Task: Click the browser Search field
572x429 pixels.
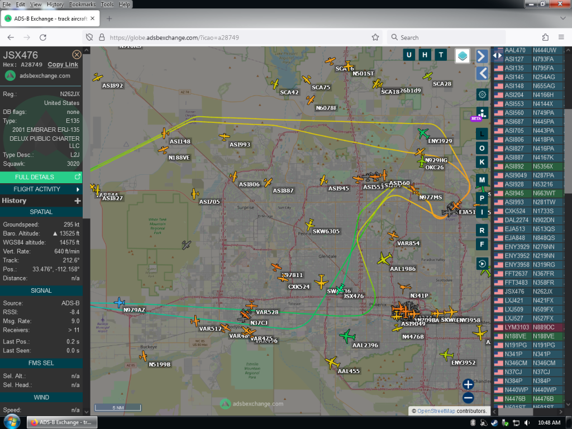Action: (446, 37)
